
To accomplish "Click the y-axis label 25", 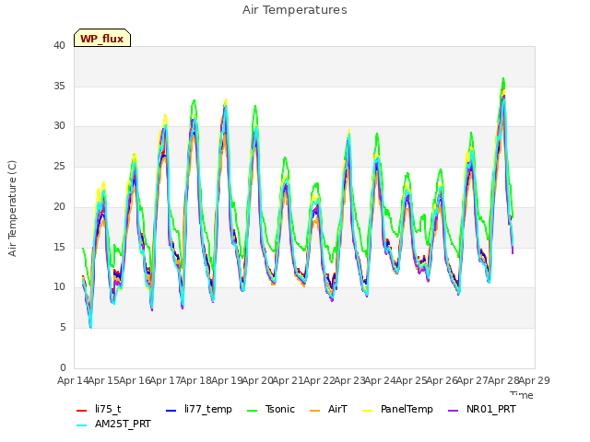I will [x=59, y=166].
